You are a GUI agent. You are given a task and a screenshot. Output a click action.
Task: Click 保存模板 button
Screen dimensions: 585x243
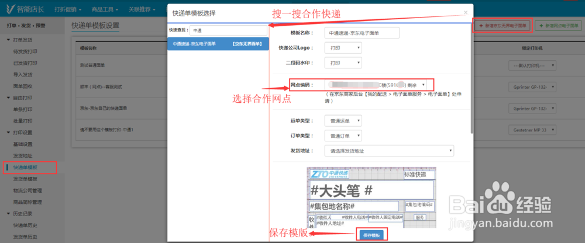point(371,235)
